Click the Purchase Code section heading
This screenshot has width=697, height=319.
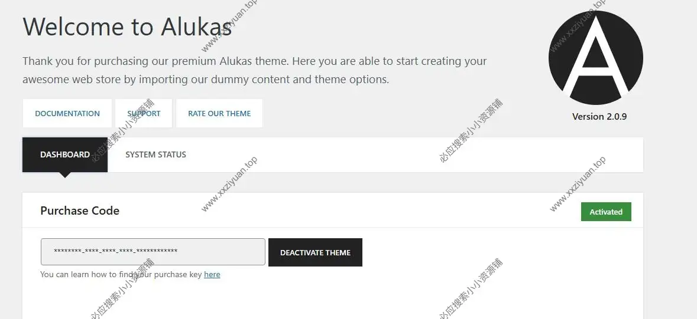[x=80, y=211]
